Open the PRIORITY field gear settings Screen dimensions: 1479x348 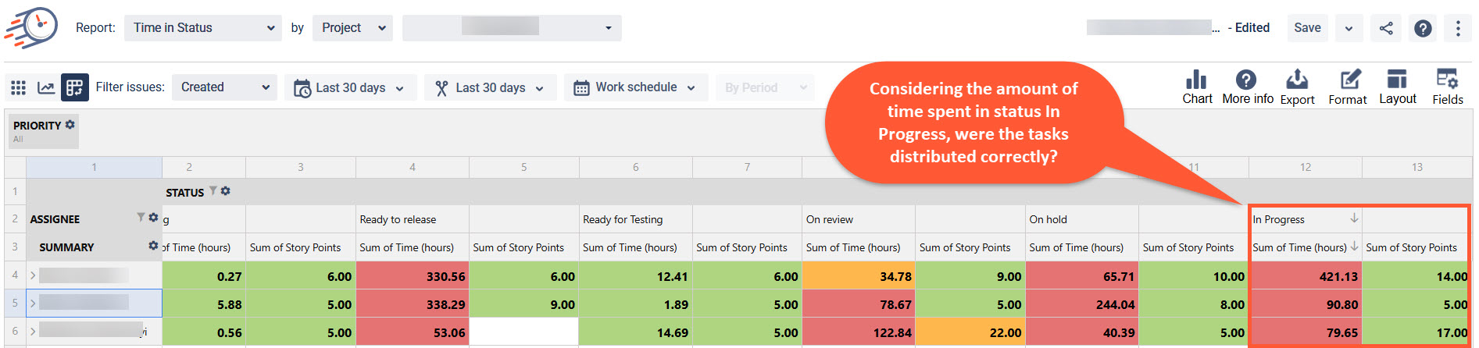[x=70, y=125]
